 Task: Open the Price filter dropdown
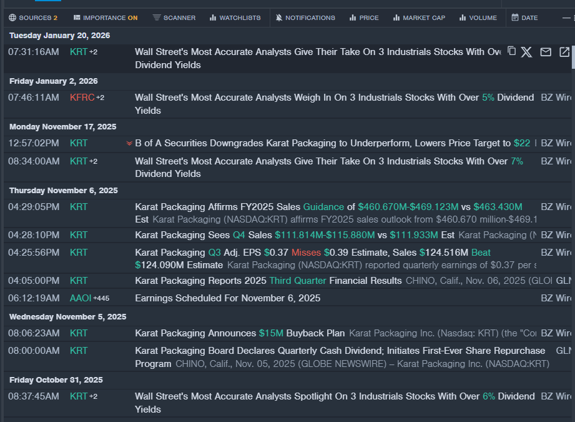point(364,18)
